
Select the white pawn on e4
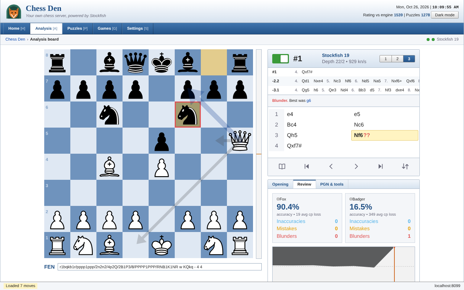(162, 167)
